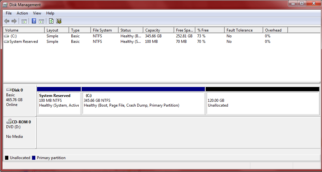Select the Disk 0 Basic 465.76 GB label
This screenshot has width=322, height=172.
(20, 101)
